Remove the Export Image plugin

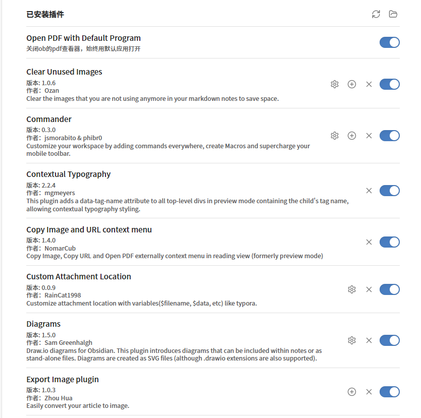(369, 392)
